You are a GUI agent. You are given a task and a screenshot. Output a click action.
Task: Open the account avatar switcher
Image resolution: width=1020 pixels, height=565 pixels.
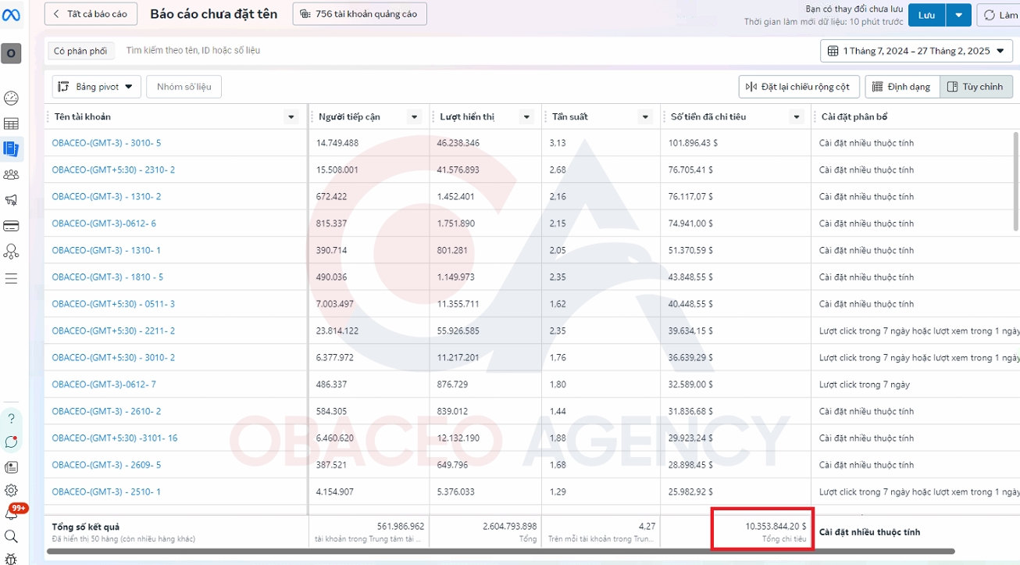click(11, 53)
